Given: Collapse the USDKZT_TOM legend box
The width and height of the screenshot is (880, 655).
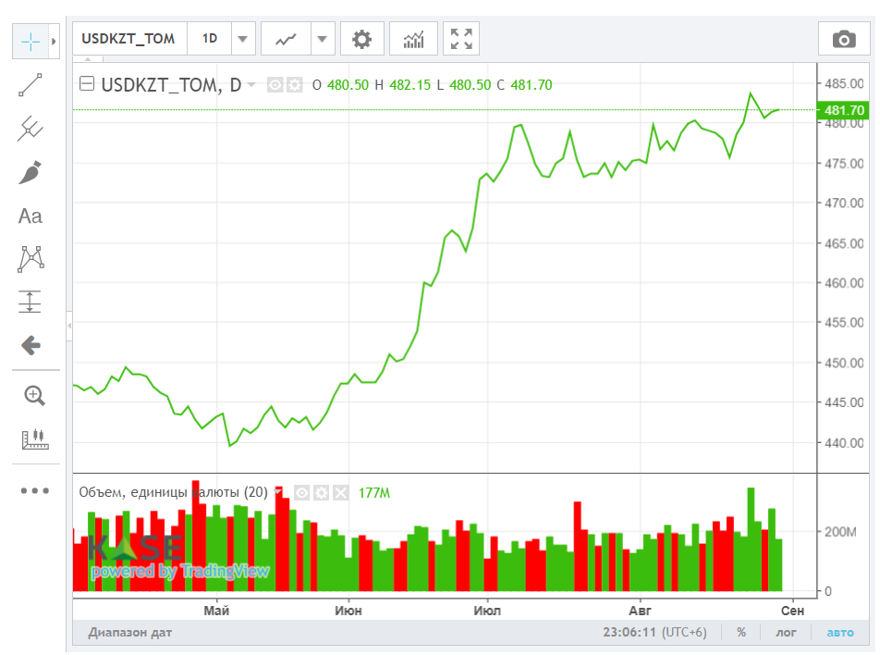Looking at the screenshot, I should 87,84.
